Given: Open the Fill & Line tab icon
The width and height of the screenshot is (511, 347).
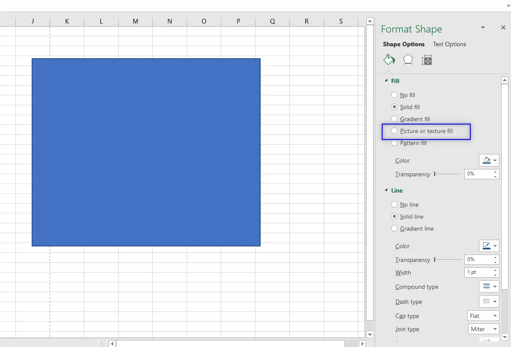Looking at the screenshot, I should pos(389,60).
